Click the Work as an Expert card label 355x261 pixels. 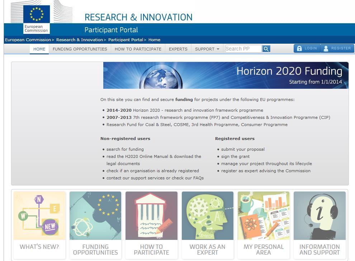click(x=207, y=250)
